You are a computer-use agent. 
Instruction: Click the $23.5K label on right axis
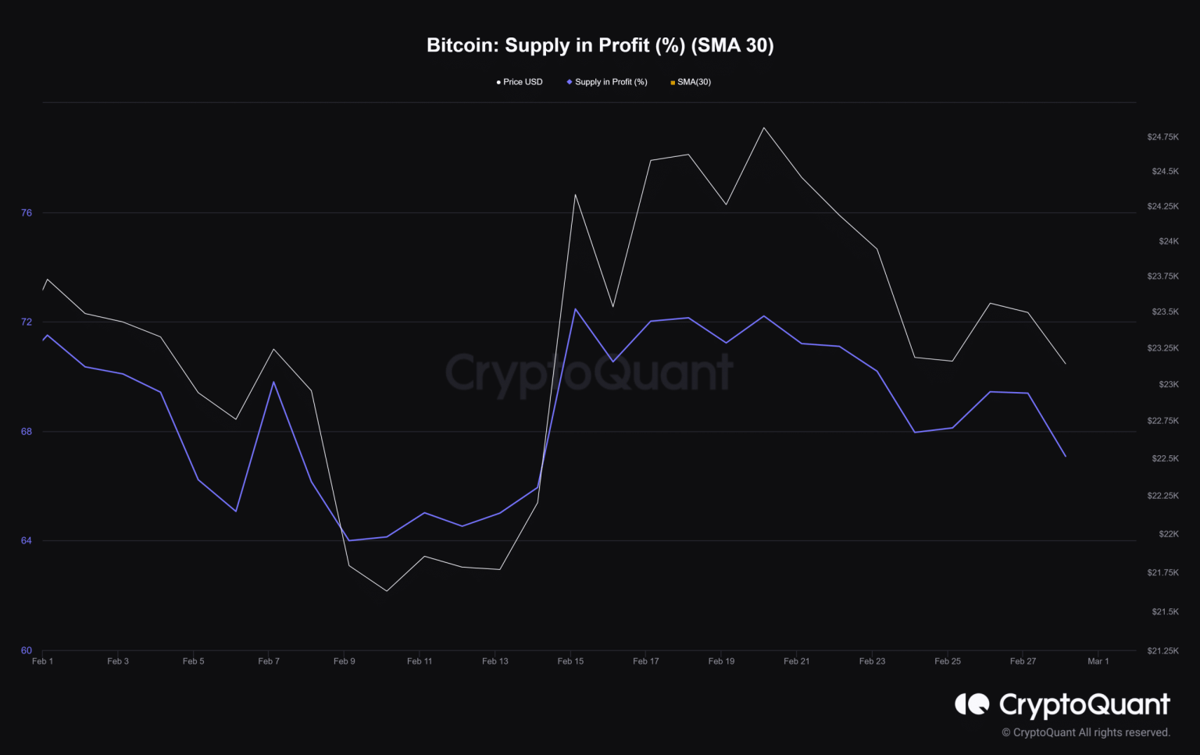[x=1165, y=312]
